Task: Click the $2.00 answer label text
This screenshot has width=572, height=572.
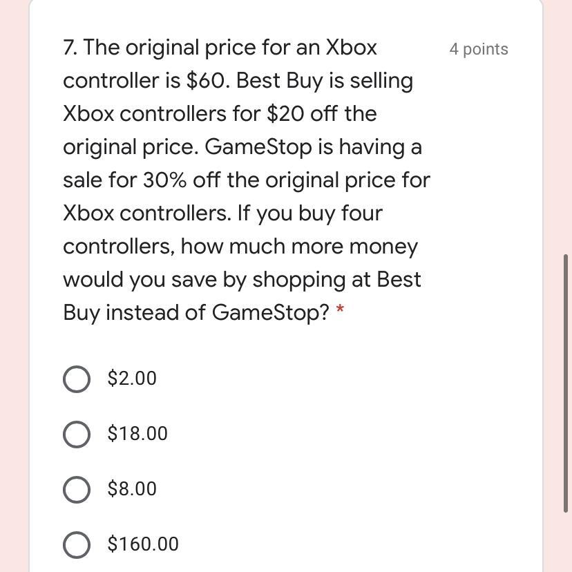Action: [132, 379]
